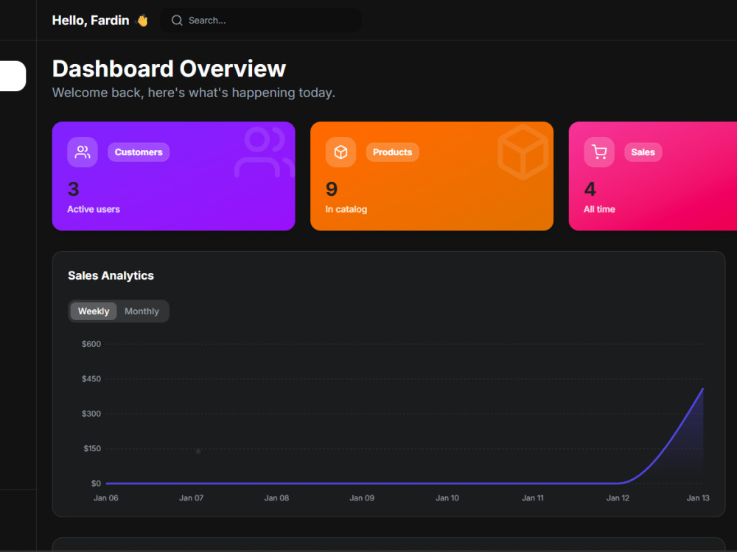737x552 pixels.
Task: Click the '3' customers count
Action: pyautogui.click(x=73, y=189)
